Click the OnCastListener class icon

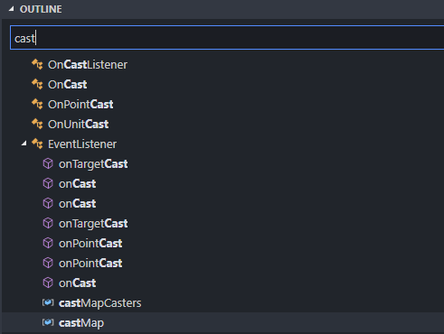point(37,64)
